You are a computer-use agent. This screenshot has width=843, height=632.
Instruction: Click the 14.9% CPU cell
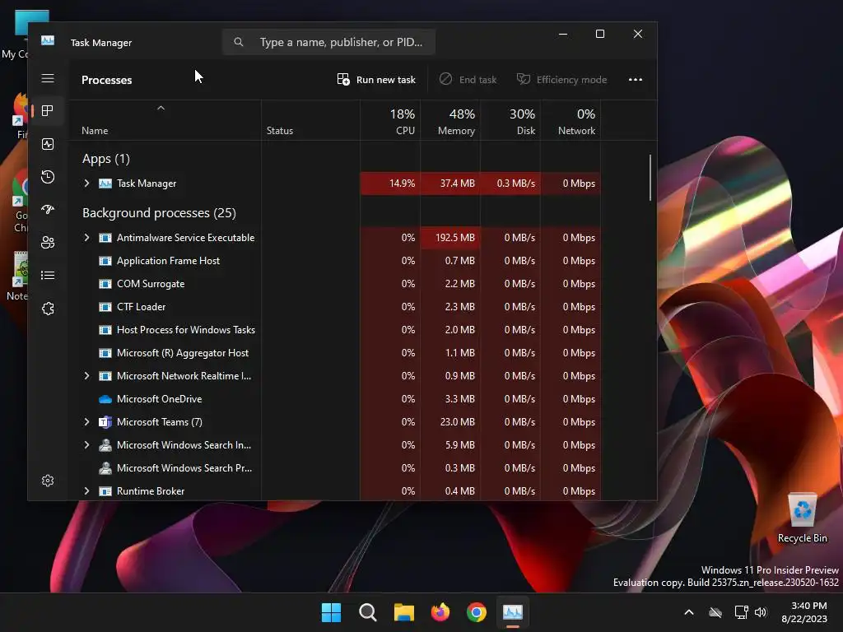[390, 184]
